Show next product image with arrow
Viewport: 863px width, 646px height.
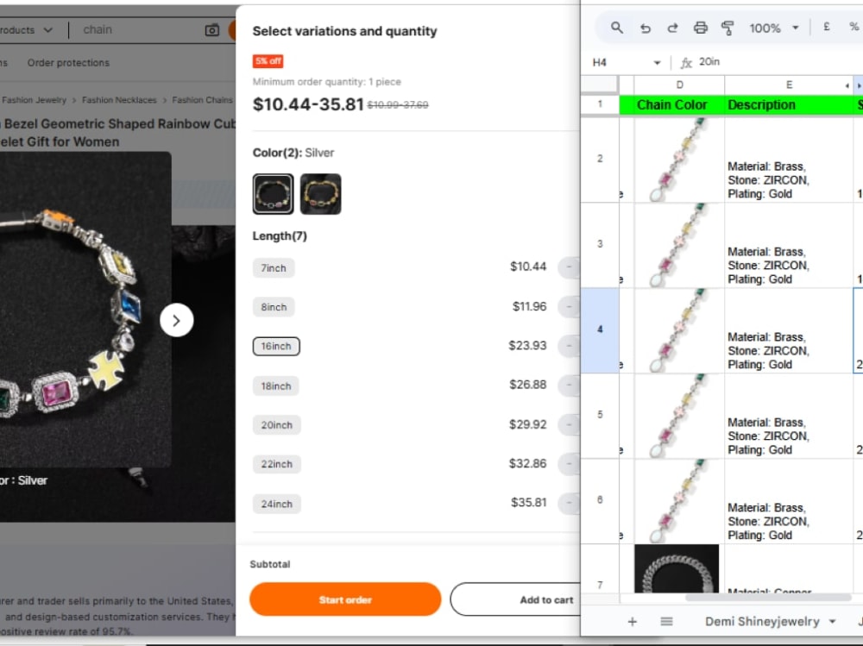click(x=176, y=320)
